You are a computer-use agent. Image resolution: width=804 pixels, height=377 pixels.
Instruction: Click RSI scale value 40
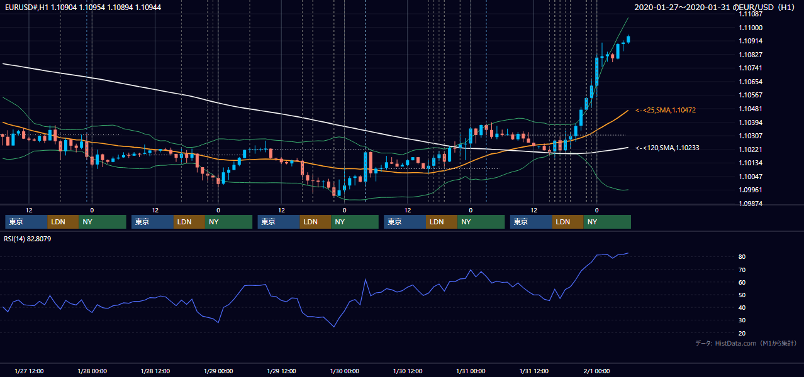point(742,308)
